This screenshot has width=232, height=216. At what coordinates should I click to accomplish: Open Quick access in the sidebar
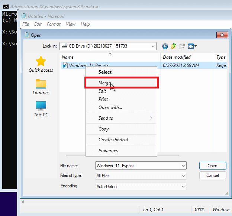(41, 64)
